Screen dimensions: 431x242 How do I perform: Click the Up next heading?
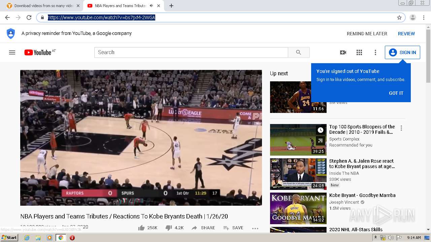coord(279,73)
